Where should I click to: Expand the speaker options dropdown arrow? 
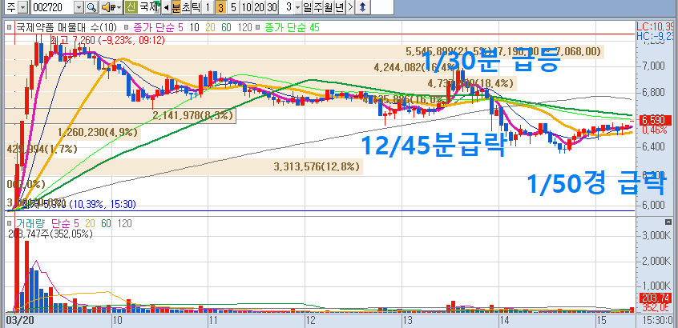click(118, 7)
